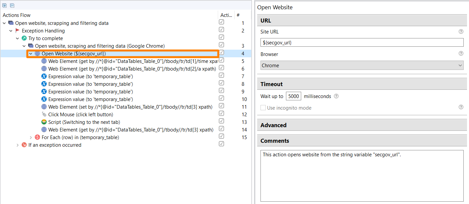Click the expand all icon above Actions Flow

[5, 5]
